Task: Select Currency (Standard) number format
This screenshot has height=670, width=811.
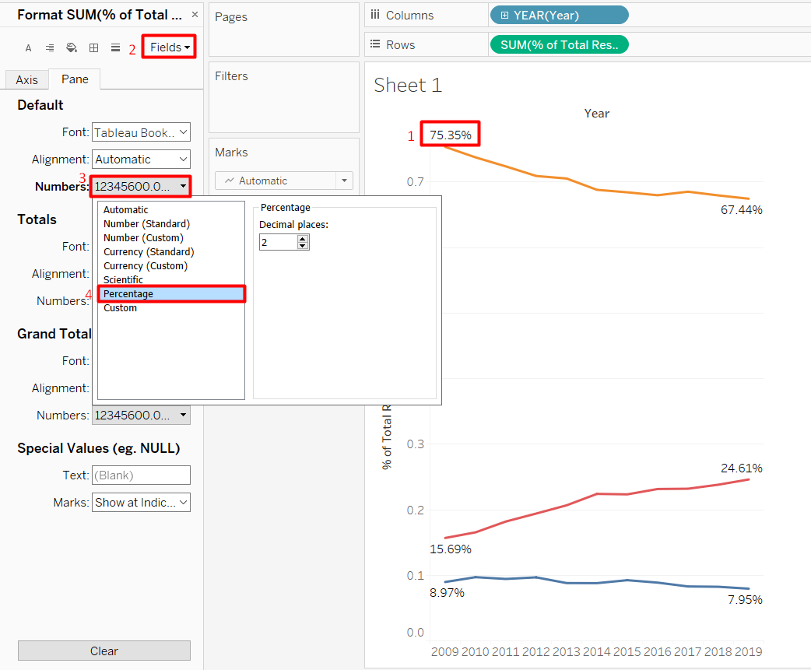Action: click(149, 252)
